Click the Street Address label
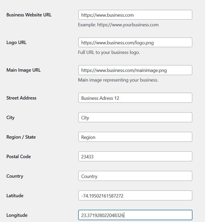Viewport: 205px width, 222px height. 21,98
